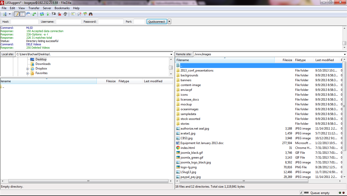Screen dimensions: 347x196
Task: Open the File menu
Action: pyautogui.click(x=4, y=8)
